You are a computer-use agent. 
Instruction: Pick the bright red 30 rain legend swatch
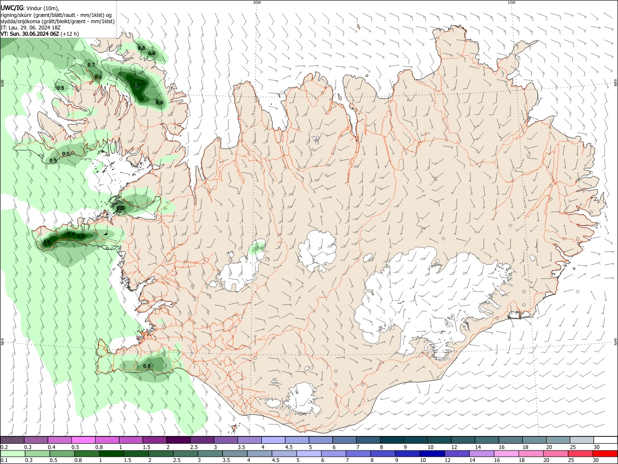[604, 453]
